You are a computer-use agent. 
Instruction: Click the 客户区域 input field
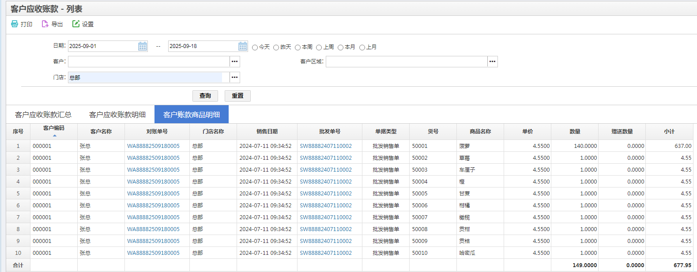point(407,62)
